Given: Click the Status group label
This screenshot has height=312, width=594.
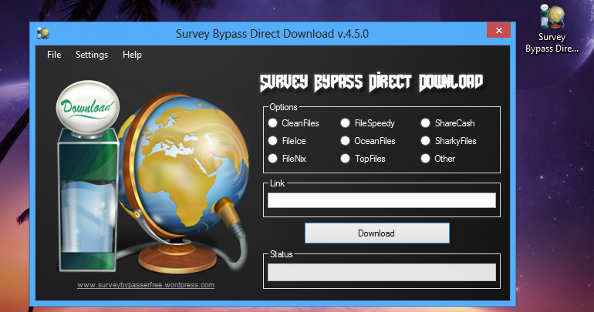Looking at the screenshot, I should click(x=281, y=254).
